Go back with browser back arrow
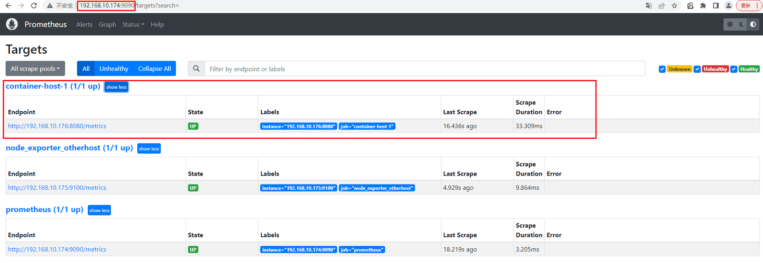The width and height of the screenshot is (763, 263). point(8,6)
